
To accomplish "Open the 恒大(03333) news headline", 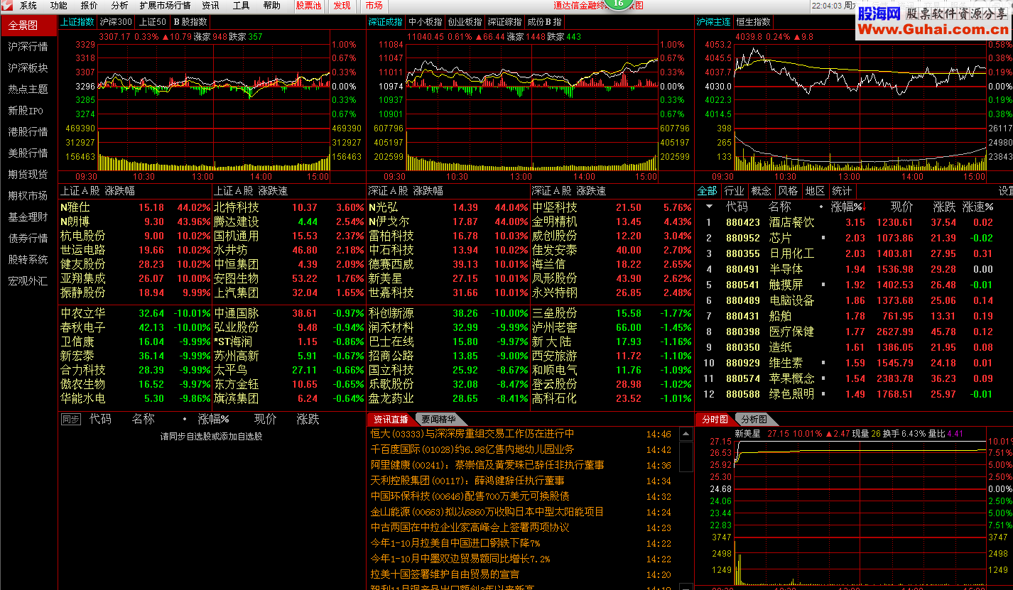I will click(472, 434).
